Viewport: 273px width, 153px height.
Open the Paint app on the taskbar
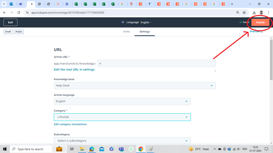click(151, 149)
